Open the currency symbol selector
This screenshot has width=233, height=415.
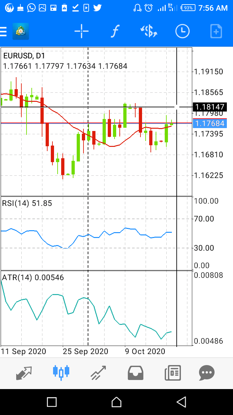pyautogui.click(x=149, y=31)
